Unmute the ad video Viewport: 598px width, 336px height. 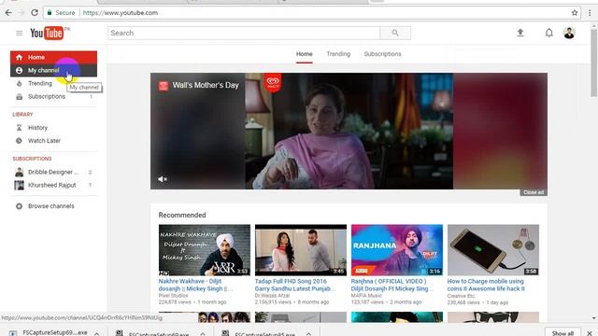point(163,179)
